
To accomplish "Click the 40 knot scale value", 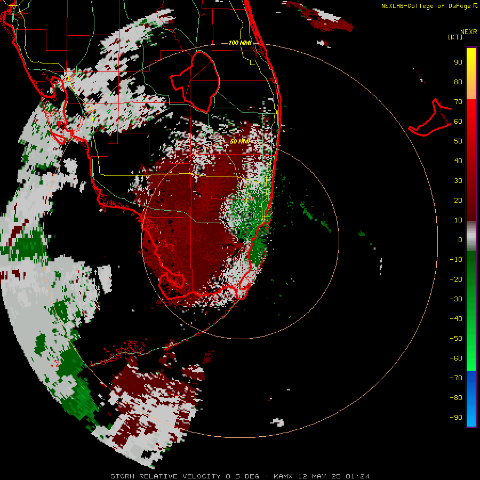I will point(458,161).
